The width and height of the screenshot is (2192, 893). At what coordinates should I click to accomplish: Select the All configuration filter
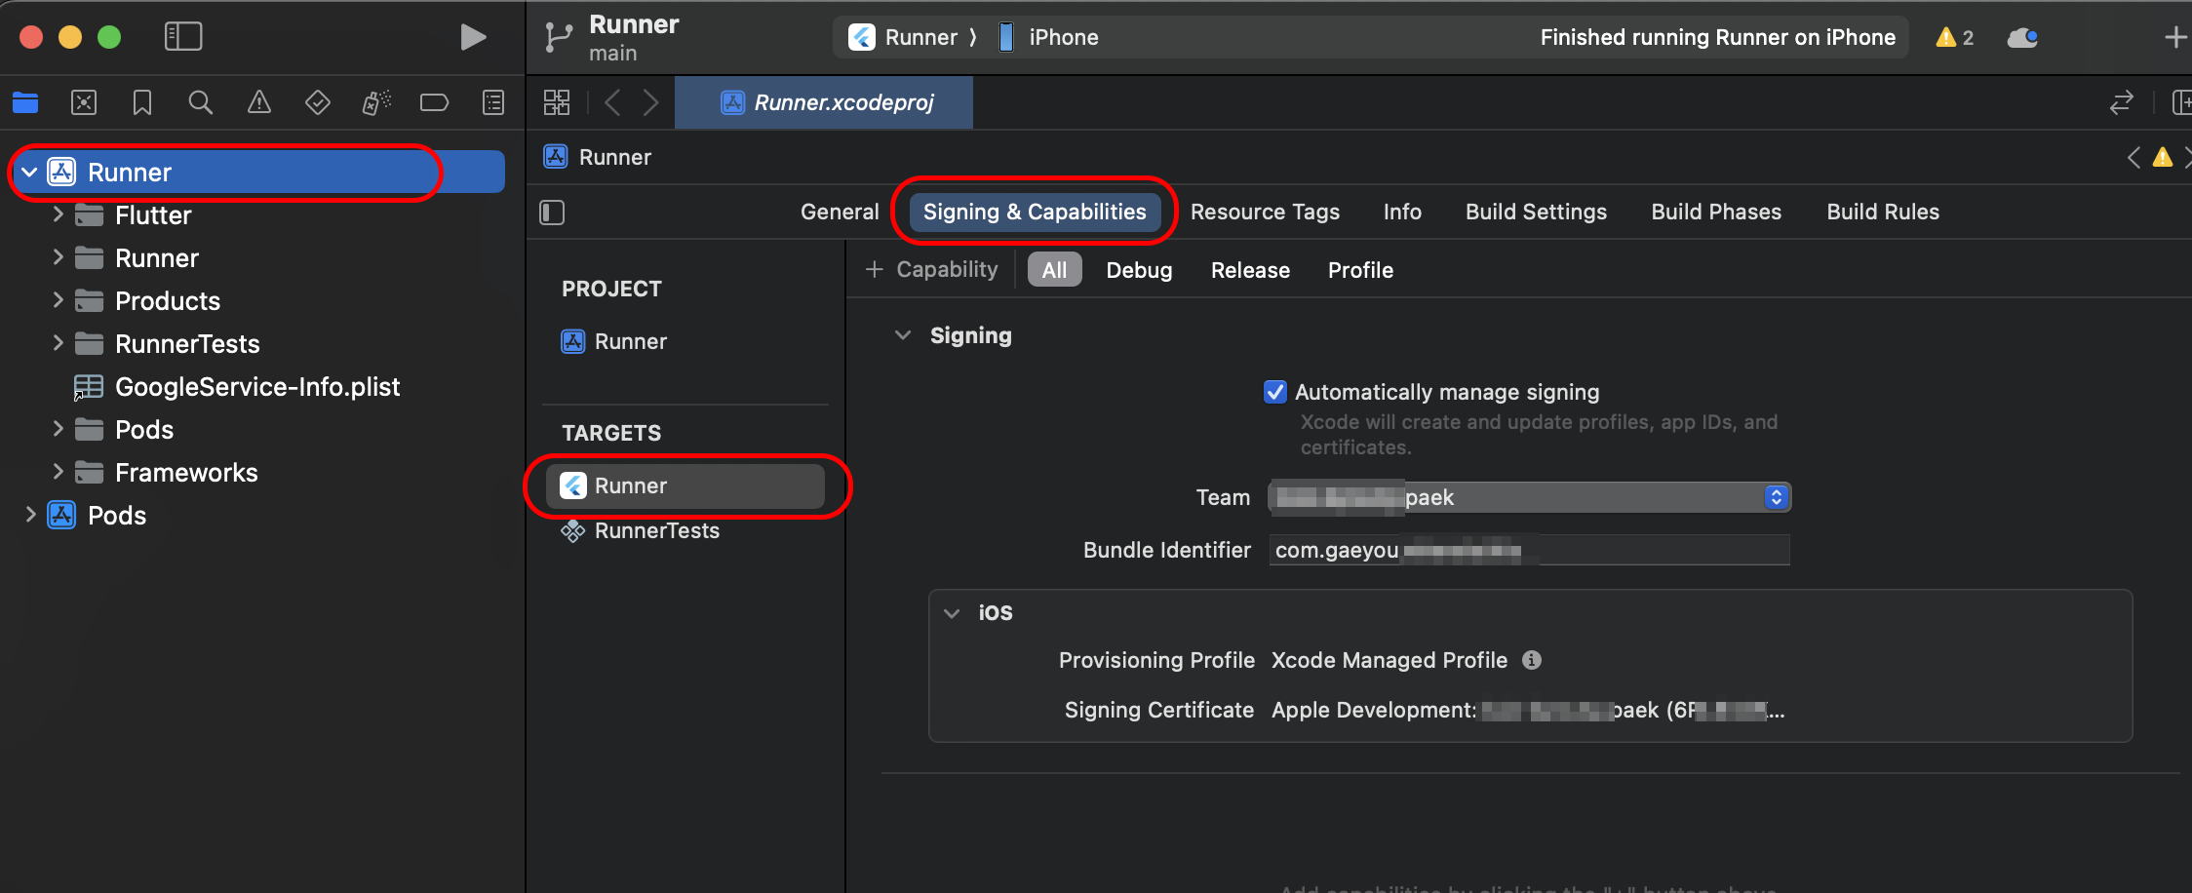click(1054, 270)
